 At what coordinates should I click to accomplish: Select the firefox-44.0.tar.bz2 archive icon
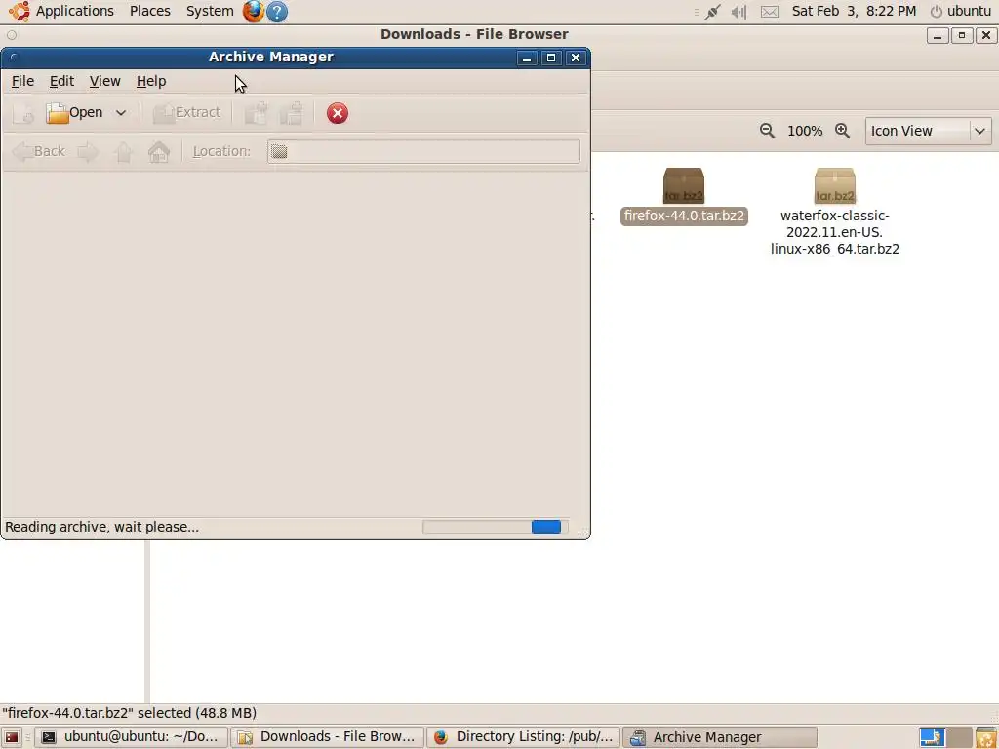point(684,185)
